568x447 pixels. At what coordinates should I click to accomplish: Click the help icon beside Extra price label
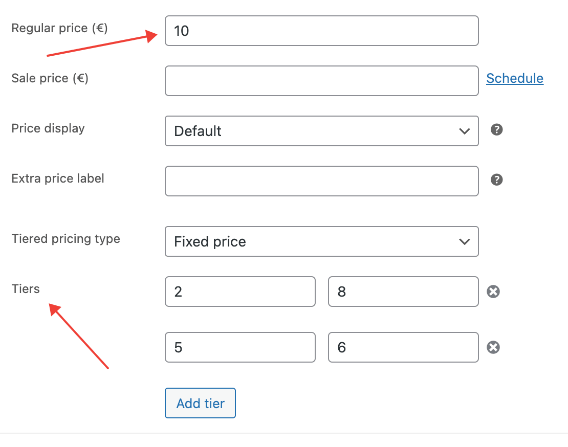pos(496,180)
